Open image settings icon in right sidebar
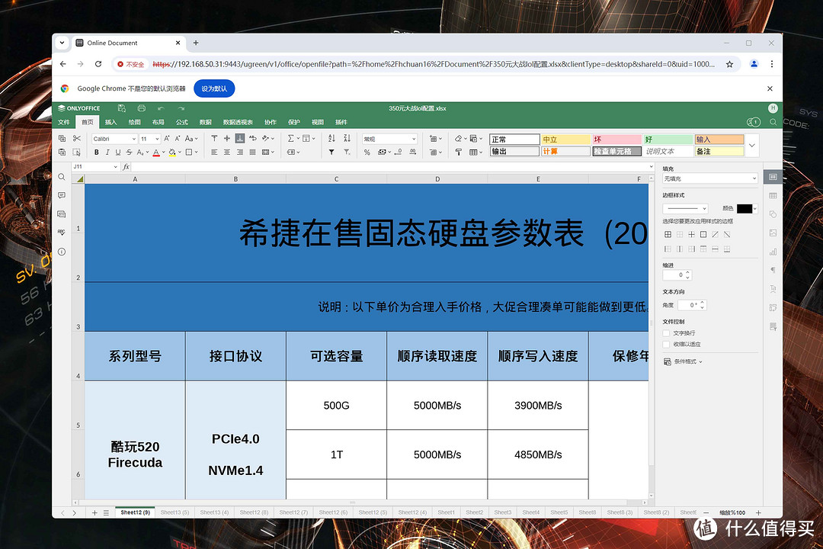823x549 pixels. click(x=772, y=233)
